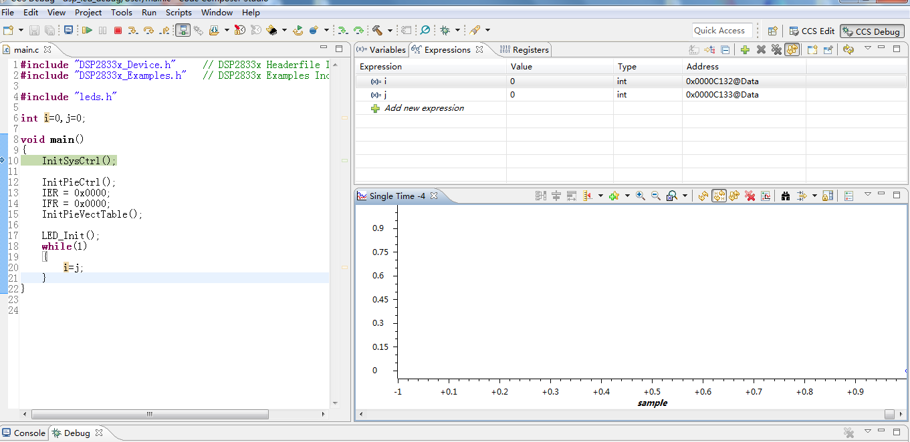Open the Project menu
The image size is (910, 442).
click(x=88, y=12)
